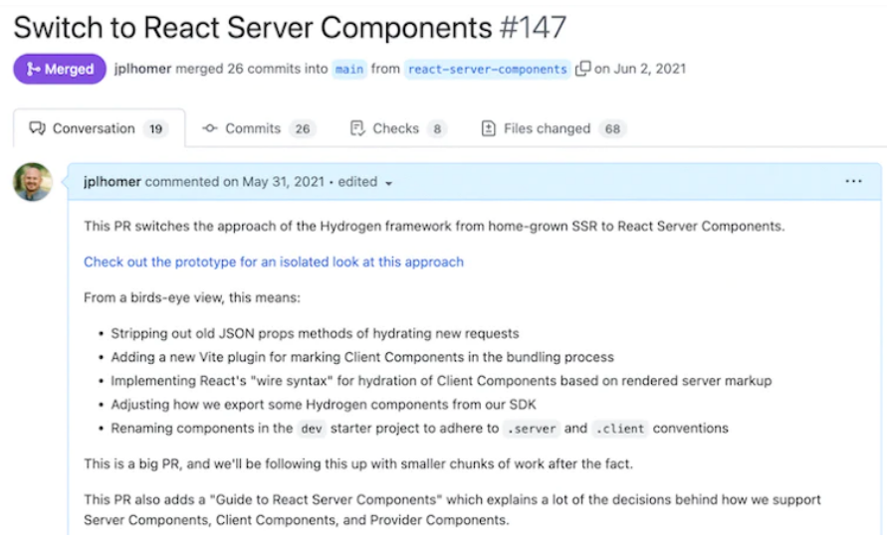Click the Checks checklist icon

pyautogui.click(x=357, y=128)
